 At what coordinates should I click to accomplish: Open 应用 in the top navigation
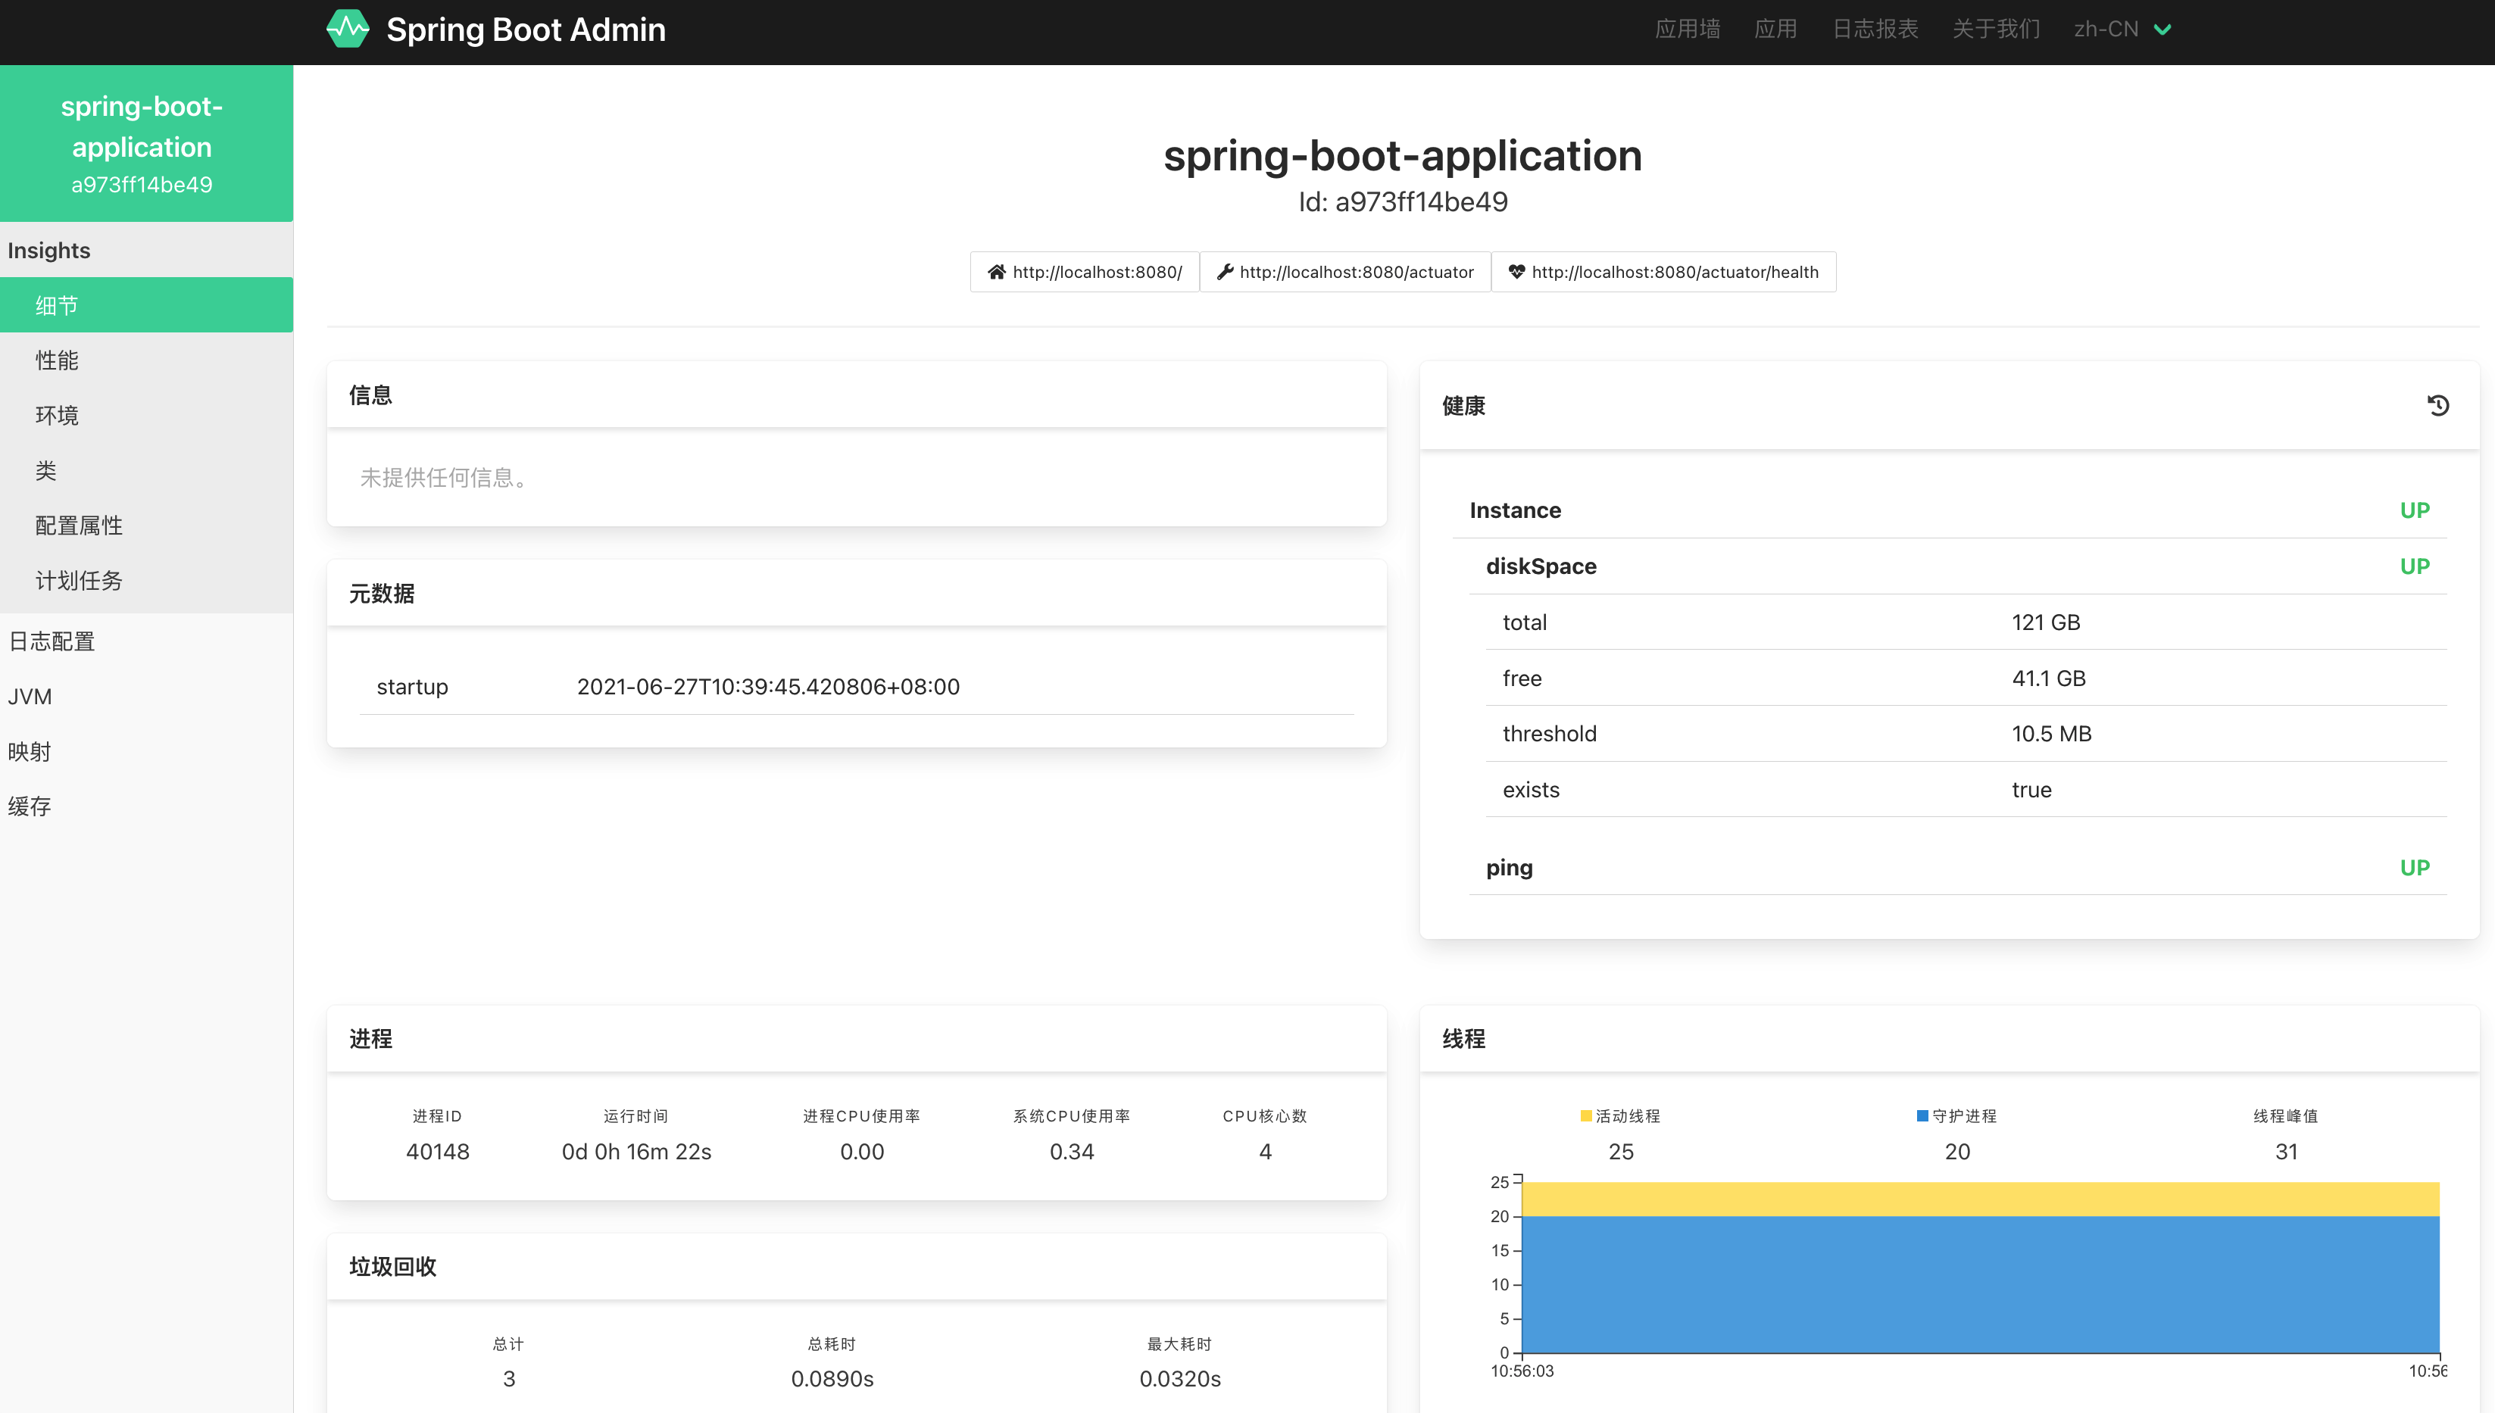click(1776, 29)
